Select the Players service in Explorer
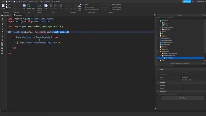Image resolution: width=206 pixels, height=116 pixels. point(164,32)
